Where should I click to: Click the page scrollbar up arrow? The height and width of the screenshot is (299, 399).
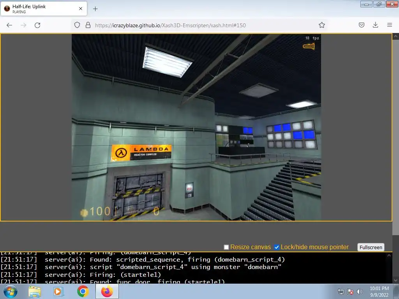396,36
